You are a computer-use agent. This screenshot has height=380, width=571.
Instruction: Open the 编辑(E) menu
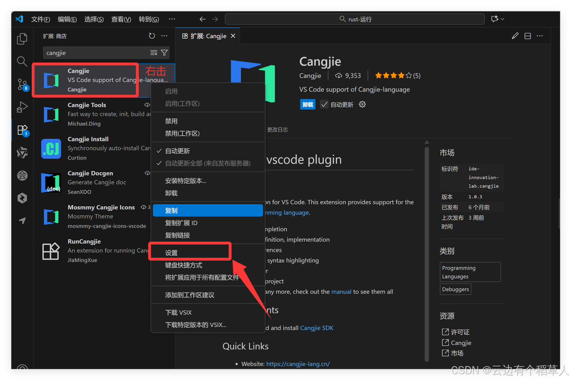pyautogui.click(x=67, y=19)
